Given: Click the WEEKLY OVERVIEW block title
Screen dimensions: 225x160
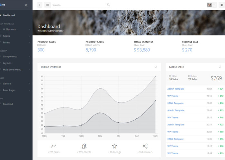Looking at the screenshot, I should coord(51,67).
